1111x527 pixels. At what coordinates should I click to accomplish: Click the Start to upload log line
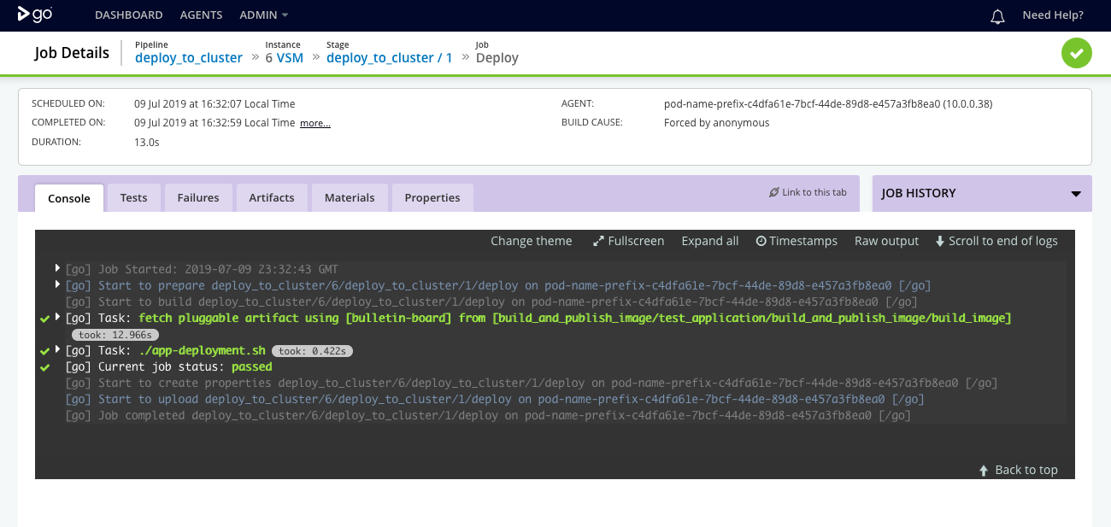(x=495, y=400)
